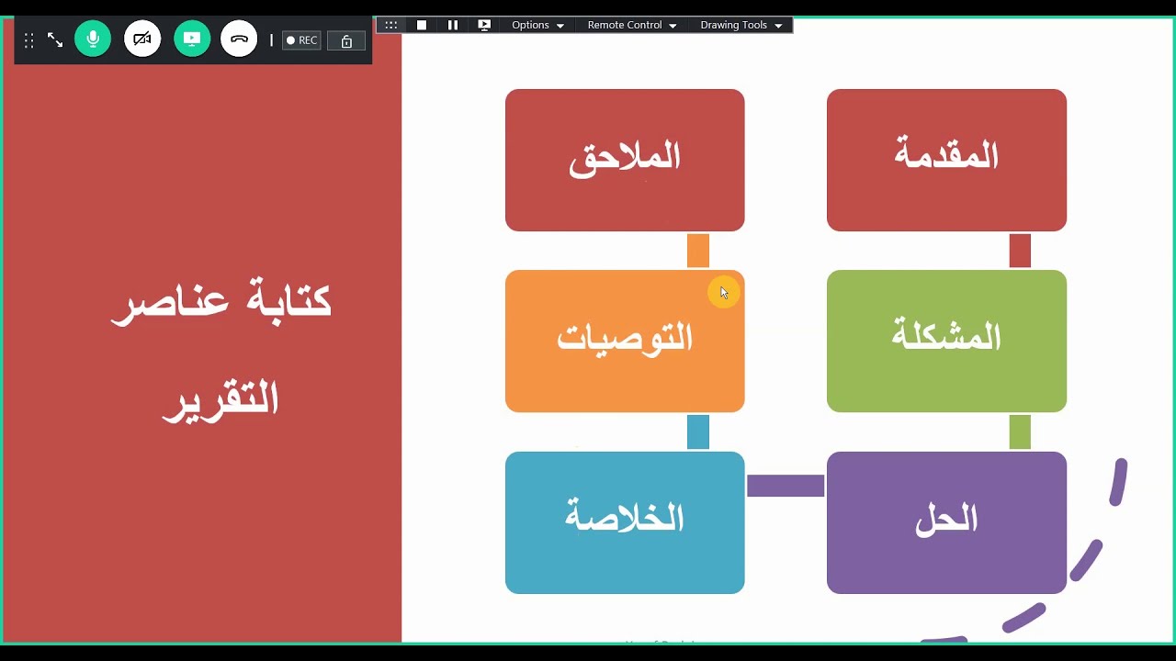Mute the microphone in the meeting toolbar
This screenshot has width=1176, height=661.
click(x=93, y=39)
